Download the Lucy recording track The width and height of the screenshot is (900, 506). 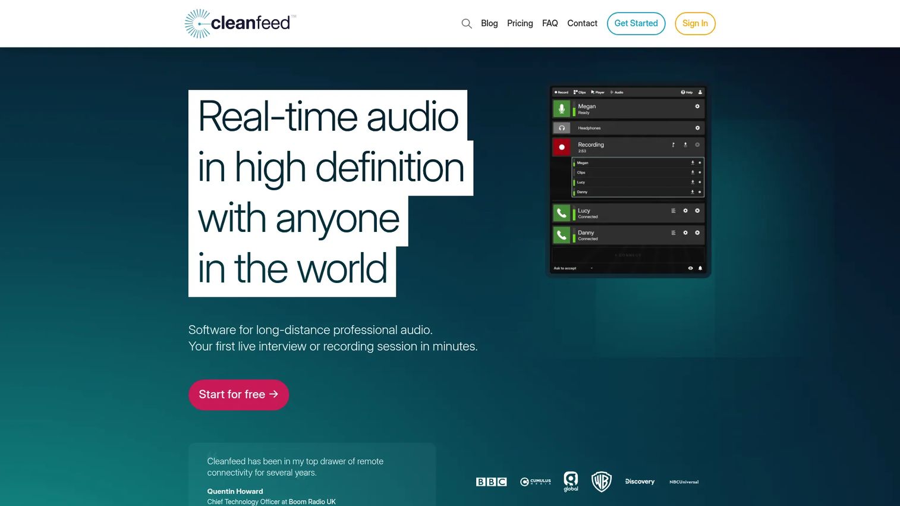coord(693,182)
